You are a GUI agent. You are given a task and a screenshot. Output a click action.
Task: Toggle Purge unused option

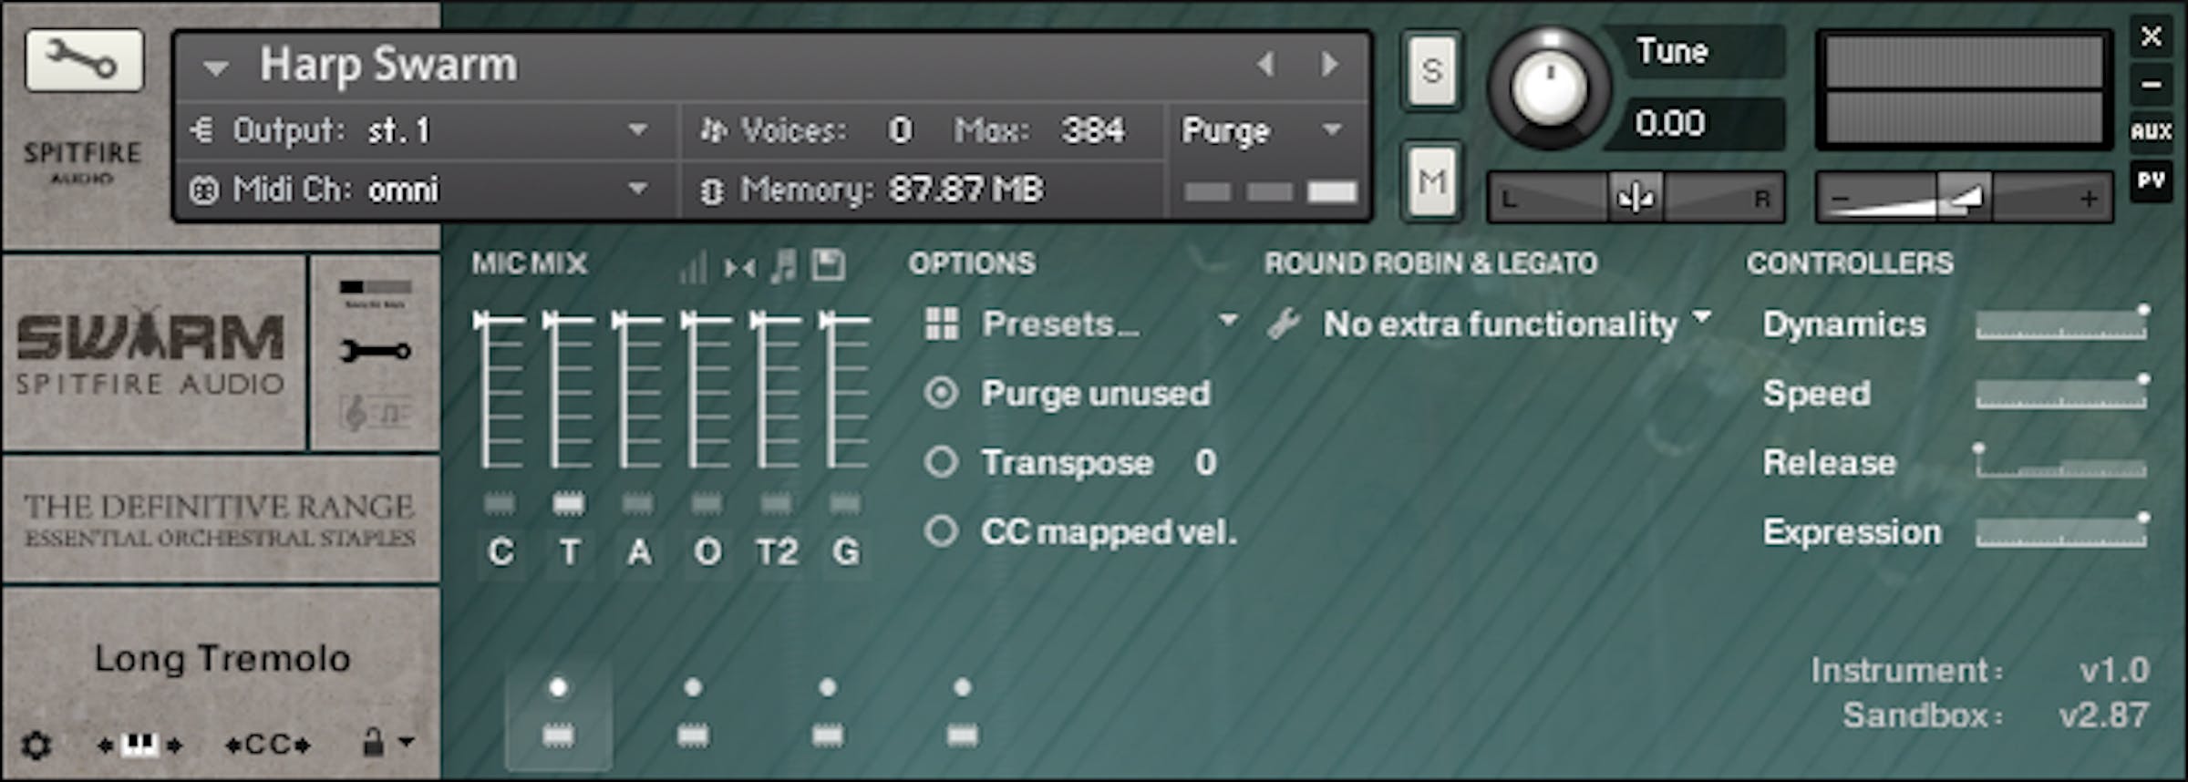pos(941,394)
